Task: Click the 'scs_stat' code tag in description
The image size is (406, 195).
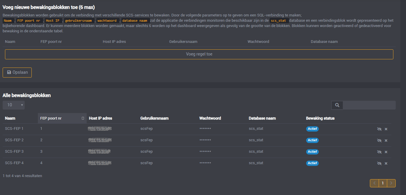Action: click(x=279, y=21)
